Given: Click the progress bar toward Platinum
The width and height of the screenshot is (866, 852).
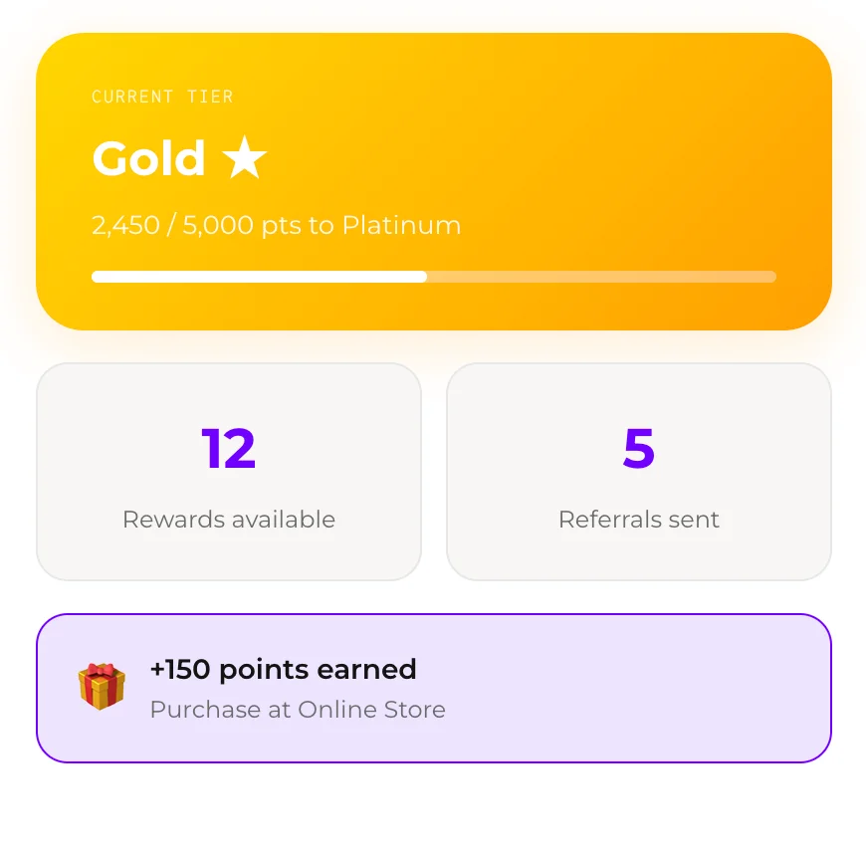Looking at the screenshot, I should pos(433,276).
